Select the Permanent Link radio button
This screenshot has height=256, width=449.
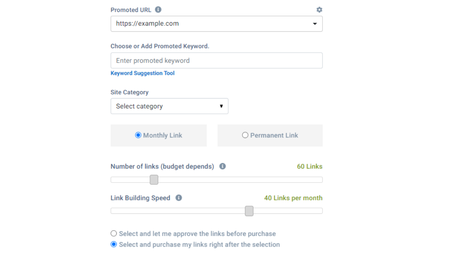[x=245, y=135]
